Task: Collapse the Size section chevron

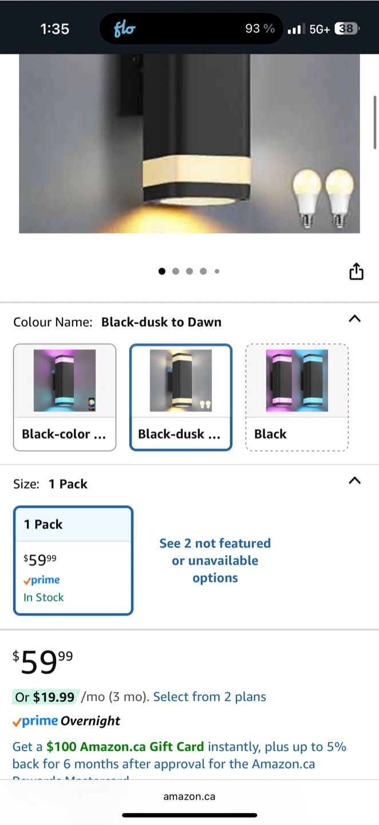Action: 355,480
